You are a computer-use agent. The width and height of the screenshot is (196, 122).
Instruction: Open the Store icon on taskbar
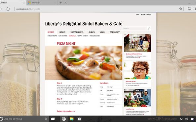(79, 119)
